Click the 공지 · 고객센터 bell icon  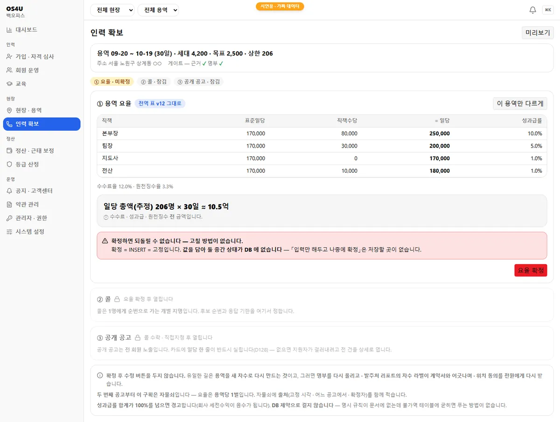[9, 191]
